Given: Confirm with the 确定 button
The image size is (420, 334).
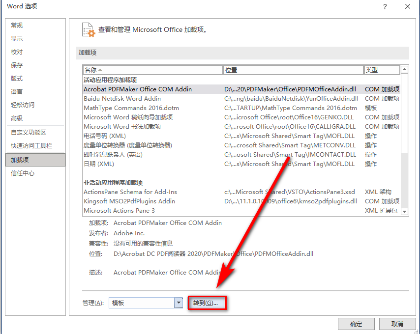Looking at the screenshot, I should click(356, 324).
